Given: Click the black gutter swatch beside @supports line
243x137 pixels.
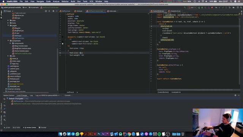Looking at the screenshot, I should click(x=63, y=37).
